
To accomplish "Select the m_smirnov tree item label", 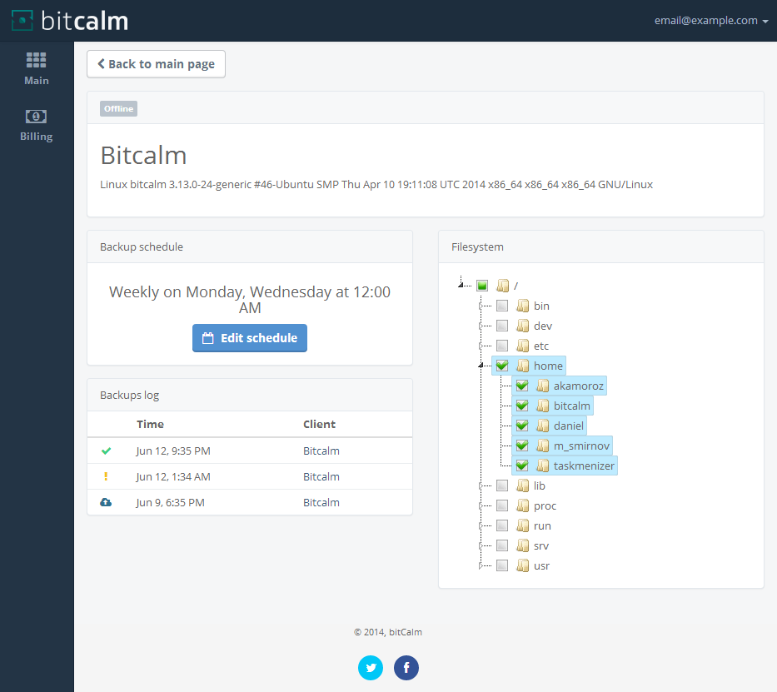I will click(x=581, y=446).
